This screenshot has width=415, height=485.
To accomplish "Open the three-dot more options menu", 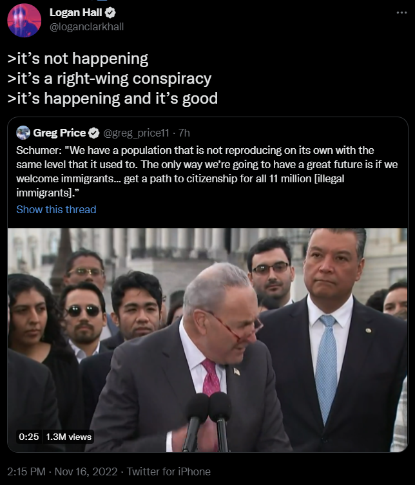I will tap(401, 13).
